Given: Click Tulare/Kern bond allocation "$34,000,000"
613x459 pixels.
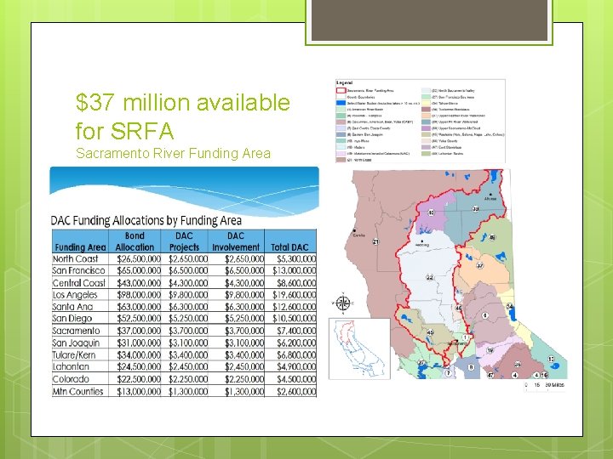Looking at the screenshot, I should [139, 354].
